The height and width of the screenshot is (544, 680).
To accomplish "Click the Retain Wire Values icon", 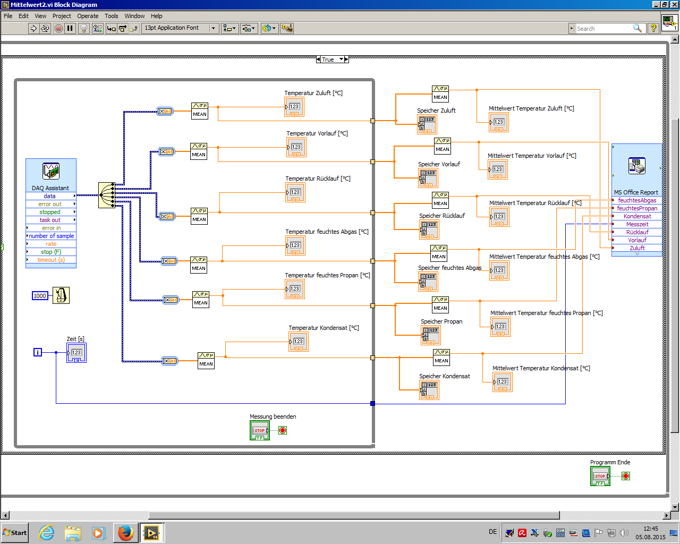I will click(x=97, y=28).
